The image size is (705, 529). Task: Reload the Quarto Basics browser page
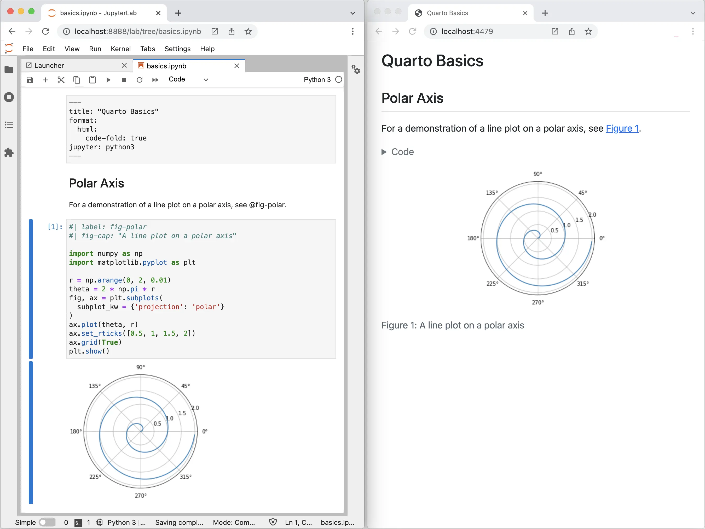(x=412, y=31)
